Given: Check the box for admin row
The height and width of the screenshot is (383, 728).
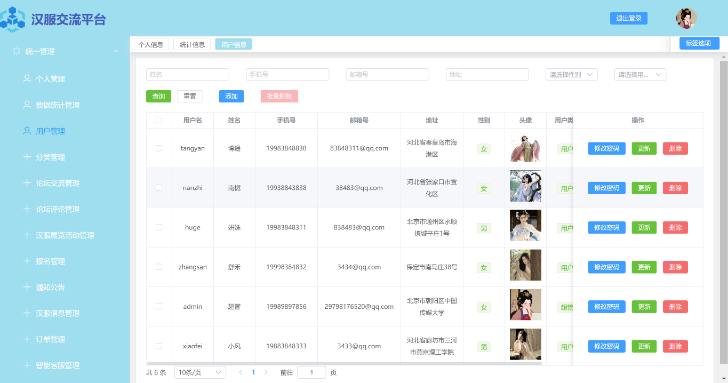Looking at the screenshot, I should (159, 306).
